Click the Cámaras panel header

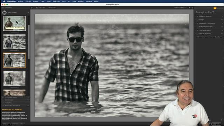pyautogui.click(x=15, y=8)
